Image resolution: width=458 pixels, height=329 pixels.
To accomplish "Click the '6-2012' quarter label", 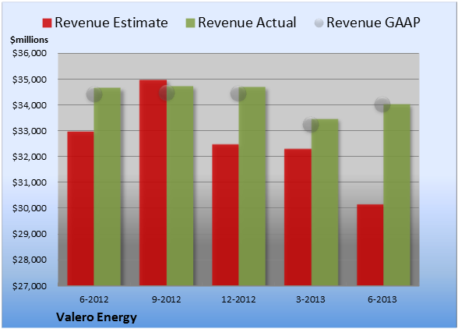I will click(94, 299).
